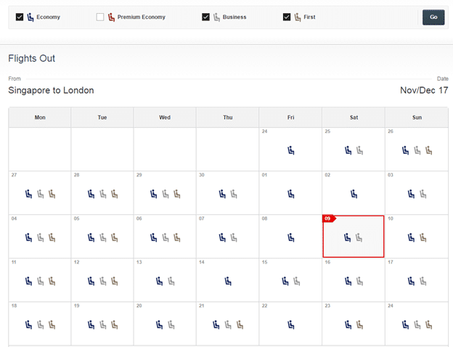Select first class seat icon on Monday 04

pyautogui.click(x=52, y=238)
